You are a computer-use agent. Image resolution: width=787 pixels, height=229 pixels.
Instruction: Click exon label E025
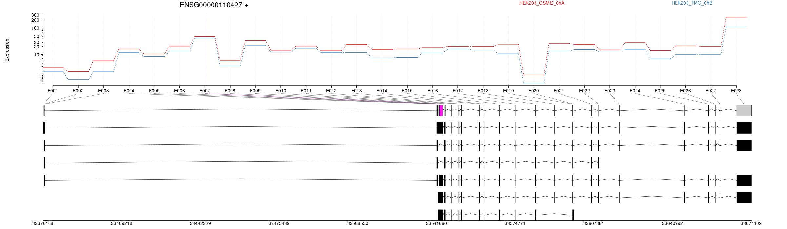pyautogui.click(x=660, y=91)
